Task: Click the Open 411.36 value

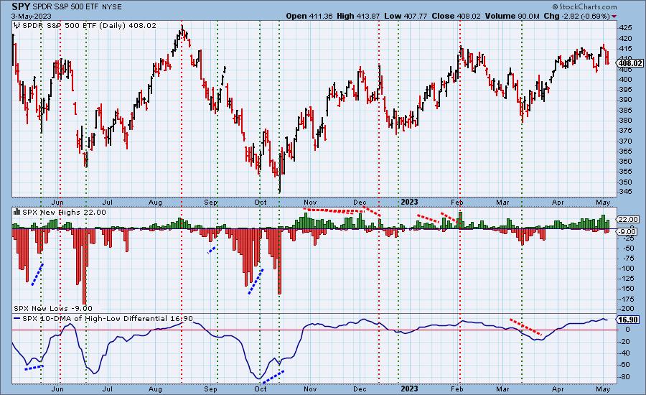Action: [309, 16]
